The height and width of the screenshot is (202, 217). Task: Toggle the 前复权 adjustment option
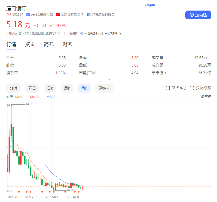[x=206, y=97]
